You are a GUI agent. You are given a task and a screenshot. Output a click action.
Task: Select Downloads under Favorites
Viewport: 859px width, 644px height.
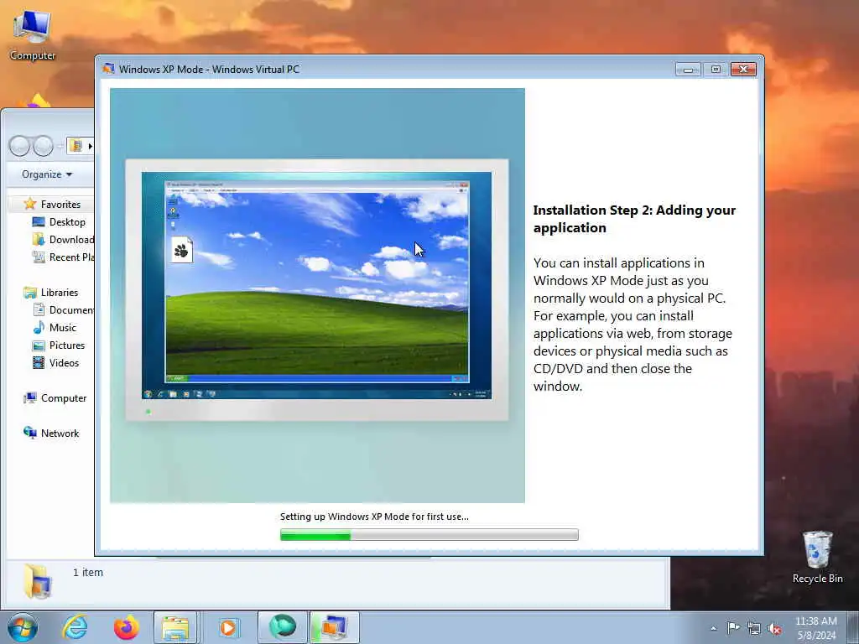63,239
